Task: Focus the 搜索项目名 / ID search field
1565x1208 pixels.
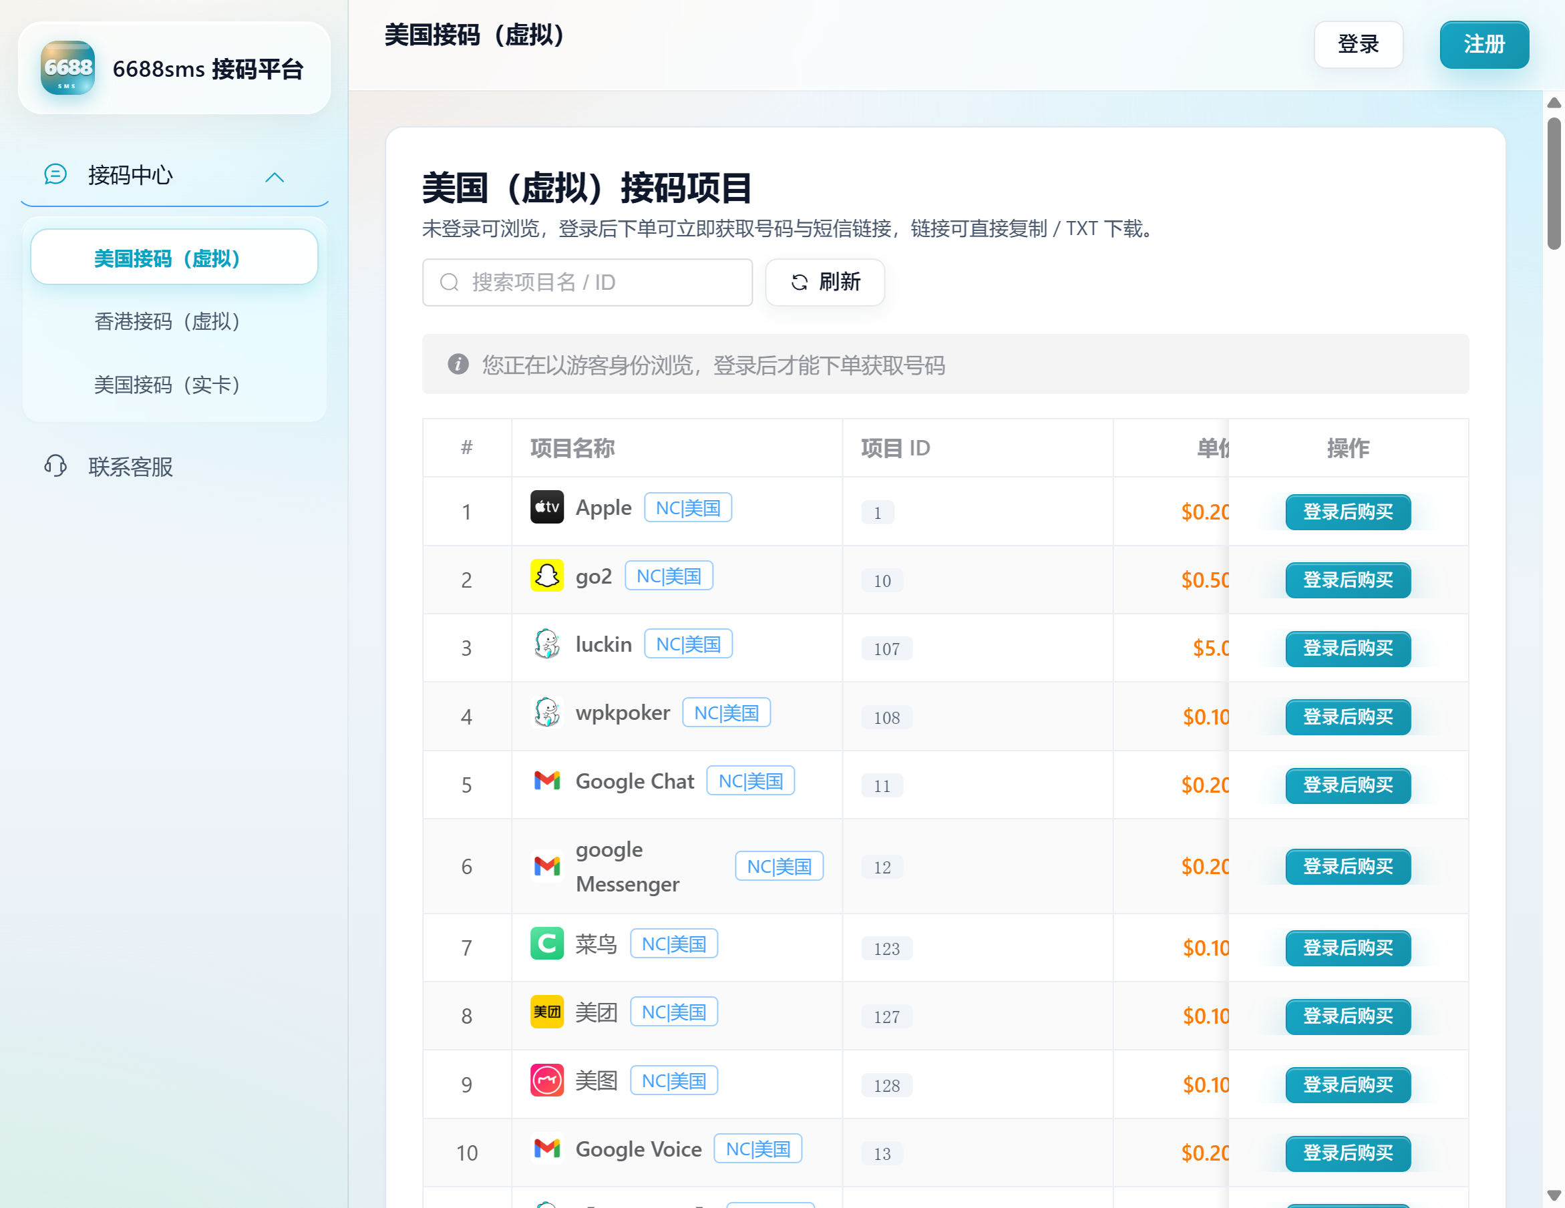Action: (587, 282)
